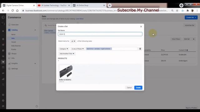Open the extensions puzzle icon
The height and width of the screenshot is (112, 200).
pos(187,11)
